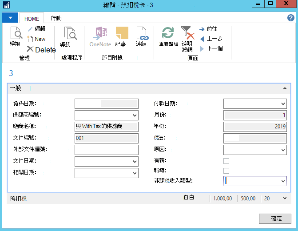
Task: Click the 發佈日期 input field
Action: coord(107,104)
